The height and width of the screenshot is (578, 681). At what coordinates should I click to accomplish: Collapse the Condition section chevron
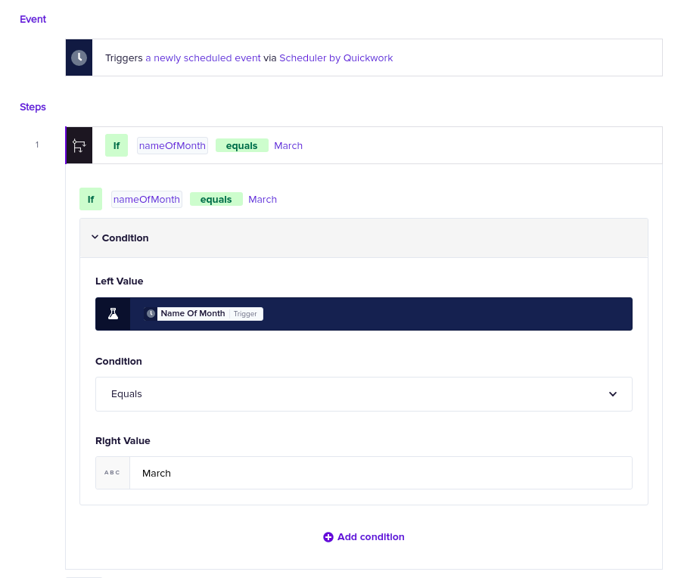pos(95,237)
